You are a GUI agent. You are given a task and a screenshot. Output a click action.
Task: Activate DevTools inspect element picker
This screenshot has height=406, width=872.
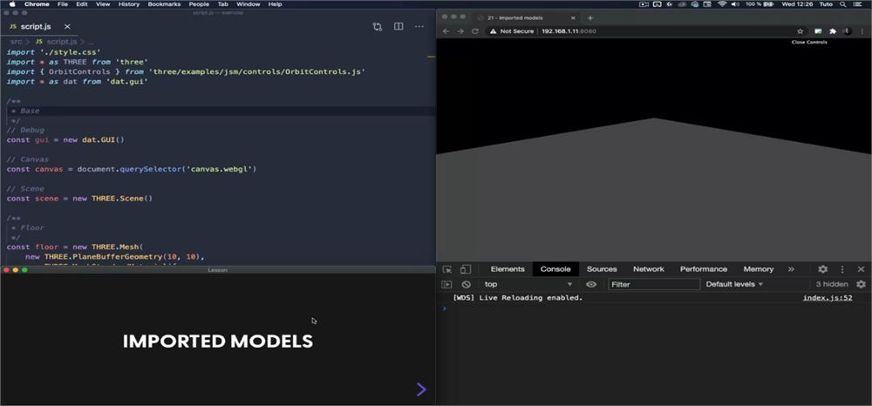click(447, 269)
